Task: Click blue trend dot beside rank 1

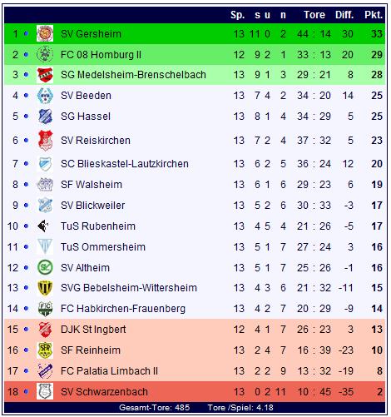Action: (x=26, y=33)
